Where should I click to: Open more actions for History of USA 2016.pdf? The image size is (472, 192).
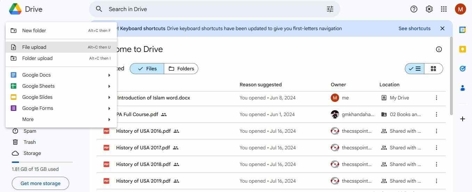pyautogui.click(x=437, y=131)
